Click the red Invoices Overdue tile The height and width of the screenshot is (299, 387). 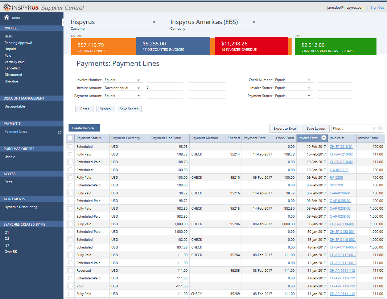coord(251,46)
